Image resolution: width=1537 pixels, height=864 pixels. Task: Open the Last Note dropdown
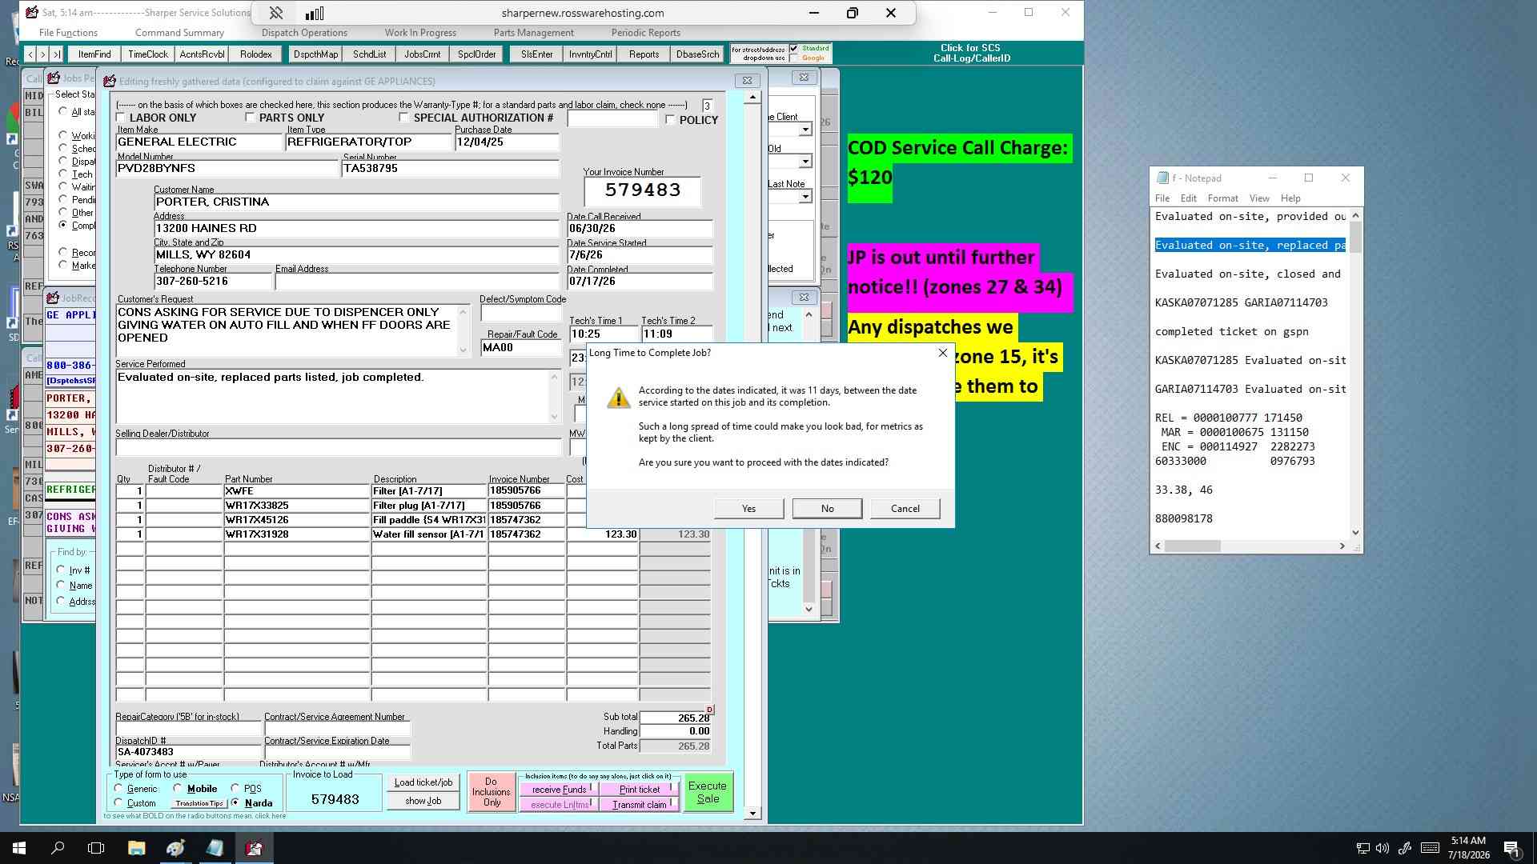(805, 197)
